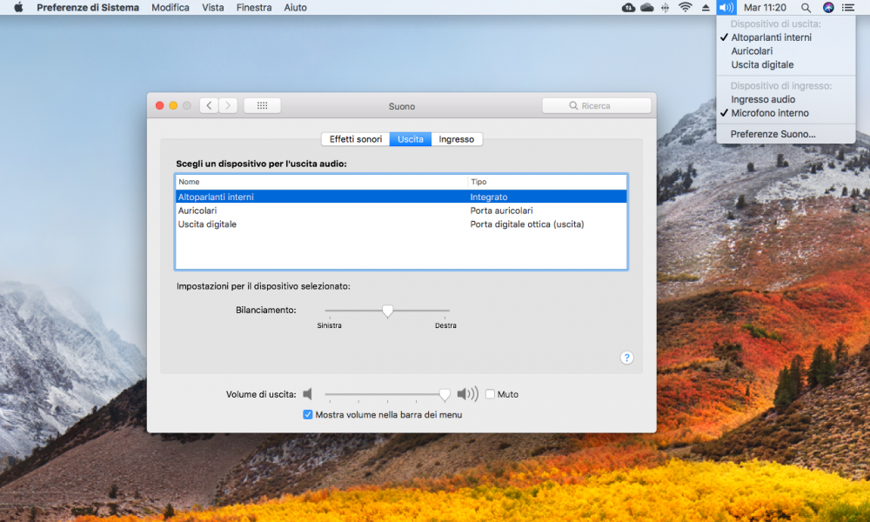
Task: Select Microfono interno in the menu
Action: tap(786, 112)
